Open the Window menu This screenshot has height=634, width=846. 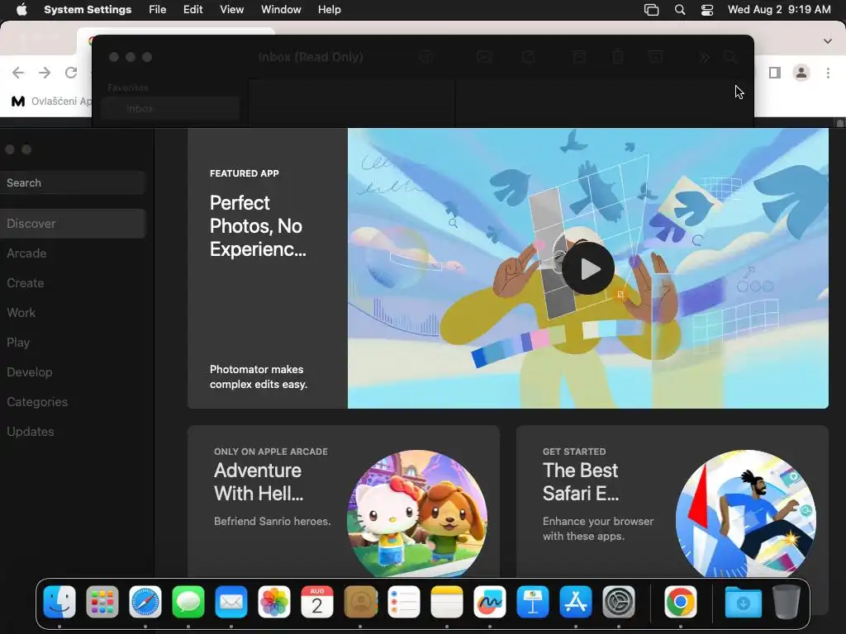[x=281, y=10]
